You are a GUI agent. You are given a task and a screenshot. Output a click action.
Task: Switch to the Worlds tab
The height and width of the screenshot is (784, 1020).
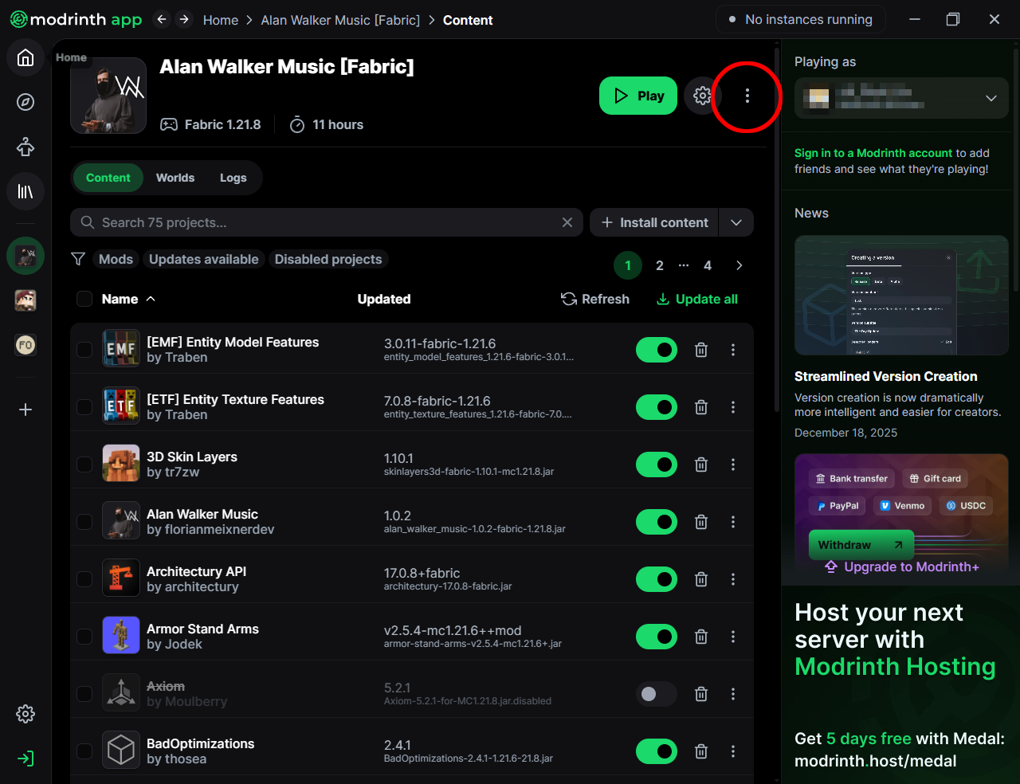pos(175,178)
